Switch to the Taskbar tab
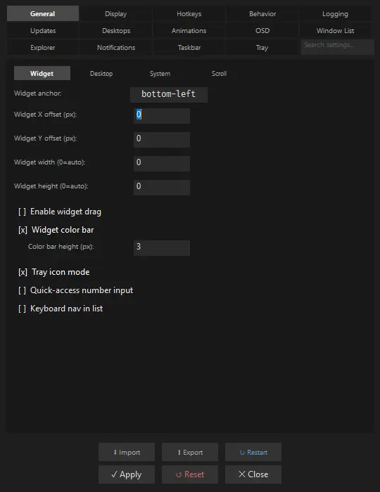This screenshot has height=492, width=380. tap(189, 48)
